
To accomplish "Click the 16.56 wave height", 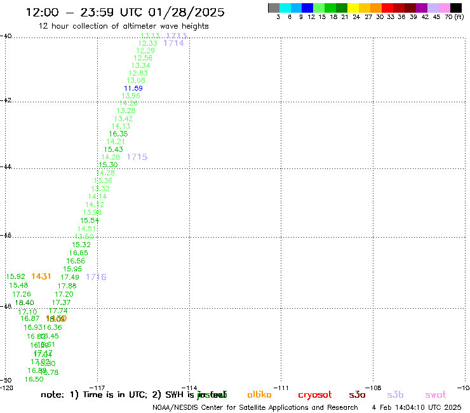I will click(x=76, y=261).
